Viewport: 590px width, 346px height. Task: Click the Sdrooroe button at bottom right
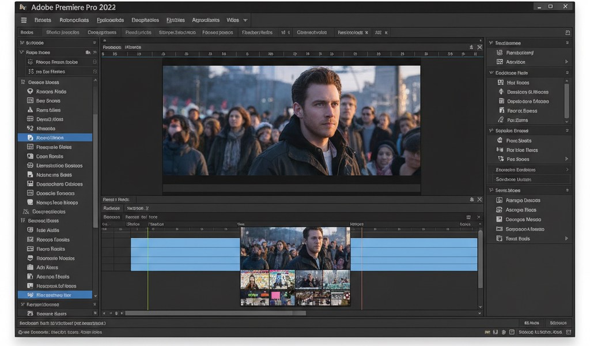(558, 323)
